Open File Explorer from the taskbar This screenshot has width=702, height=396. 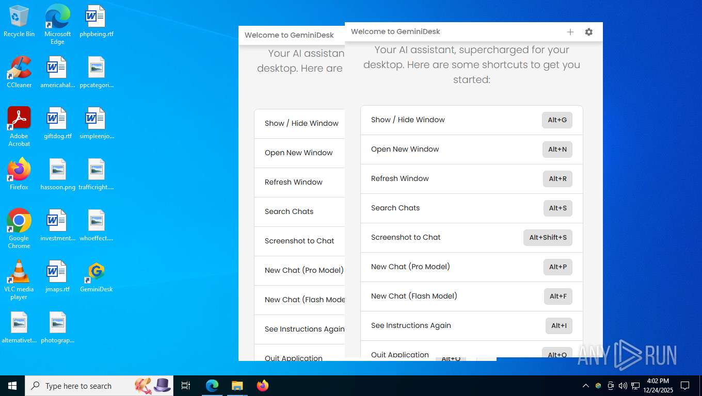click(237, 386)
